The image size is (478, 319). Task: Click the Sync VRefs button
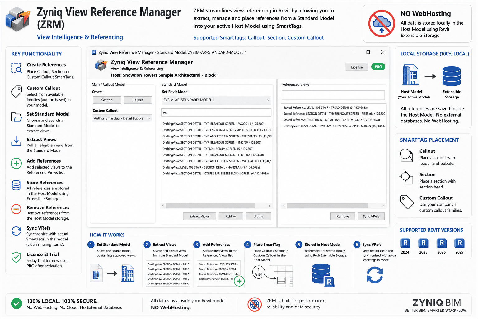coord(371,216)
